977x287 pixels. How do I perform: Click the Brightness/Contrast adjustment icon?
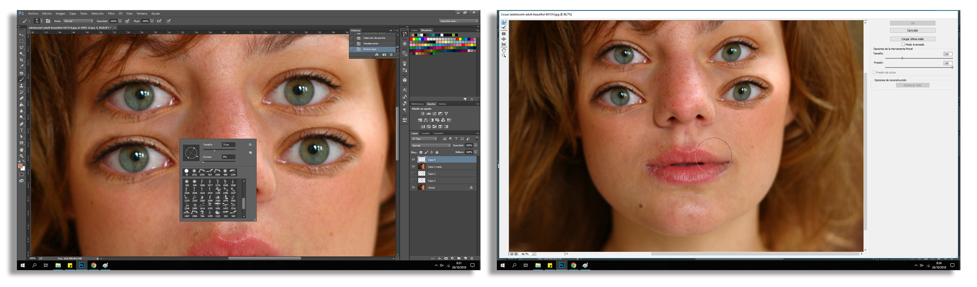click(423, 114)
